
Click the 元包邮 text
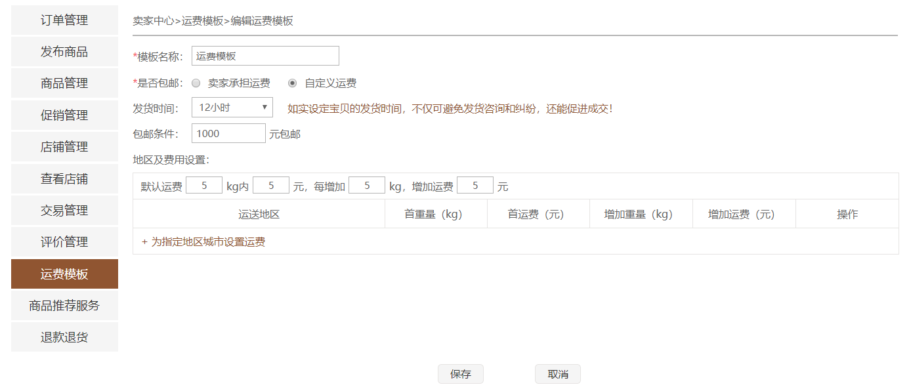click(285, 134)
